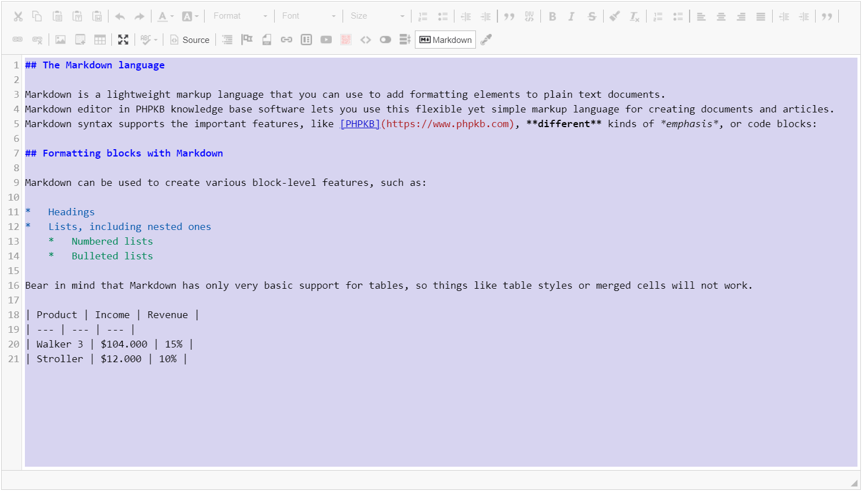
Task: Click the article link icon after PDF
Action: [x=287, y=40]
